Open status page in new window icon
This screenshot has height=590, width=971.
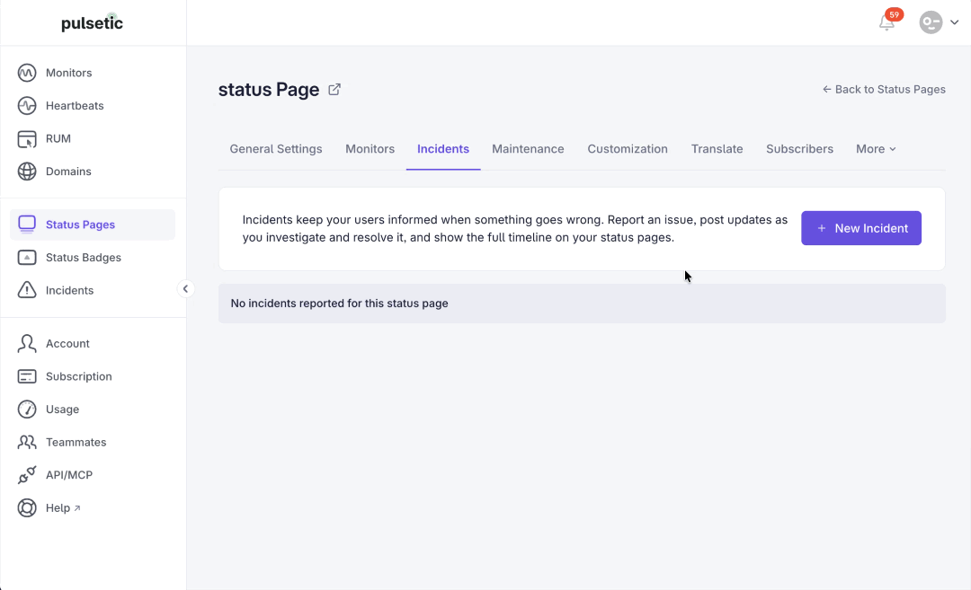click(x=334, y=89)
